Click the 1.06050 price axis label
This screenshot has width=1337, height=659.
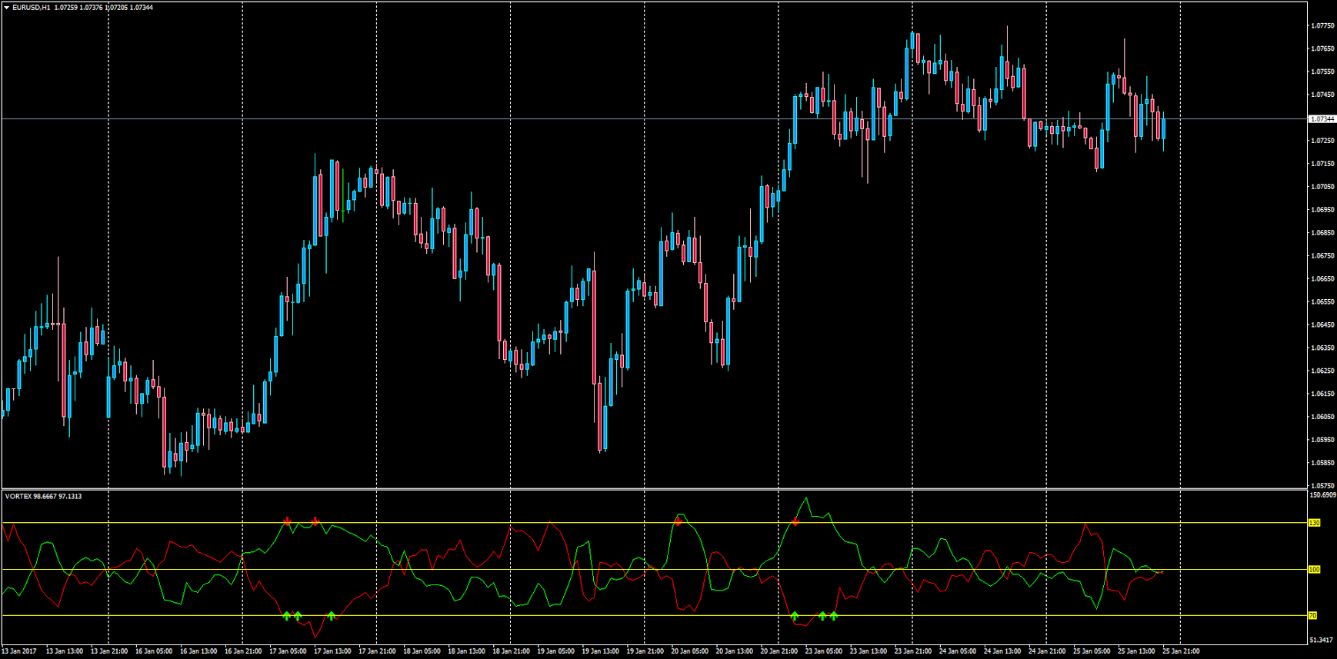click(x=1322, y=417)
